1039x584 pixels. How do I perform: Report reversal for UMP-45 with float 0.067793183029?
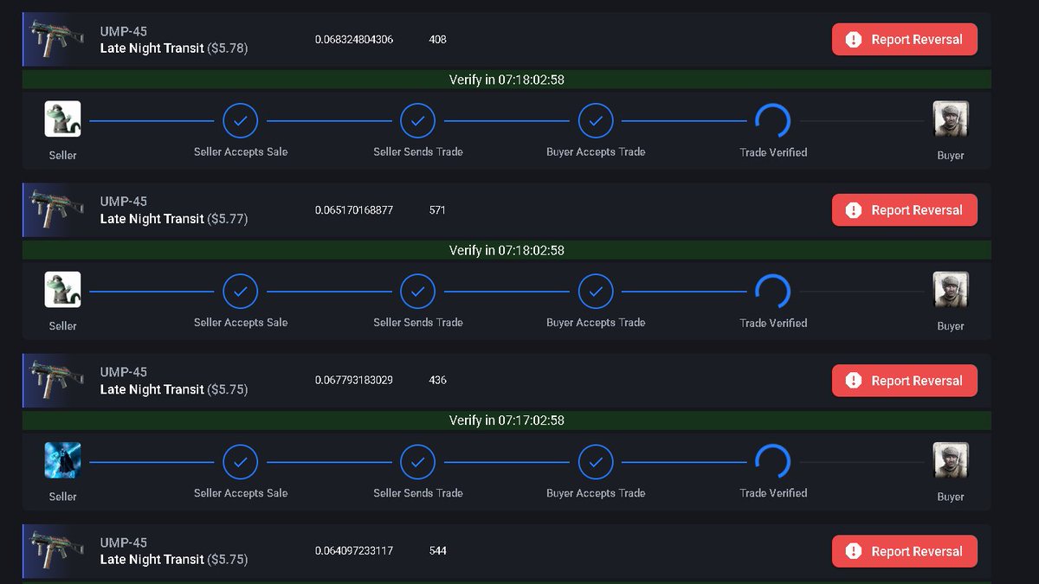tap(905, 381)
